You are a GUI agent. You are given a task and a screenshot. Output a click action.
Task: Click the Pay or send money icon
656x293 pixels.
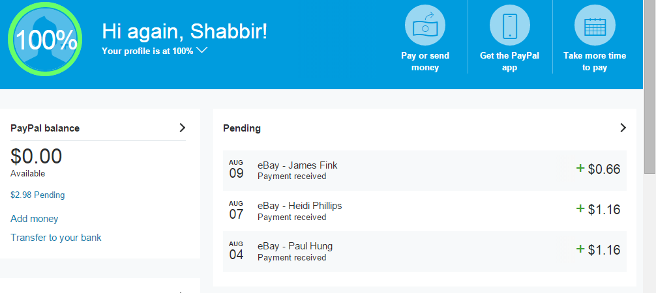425,25
